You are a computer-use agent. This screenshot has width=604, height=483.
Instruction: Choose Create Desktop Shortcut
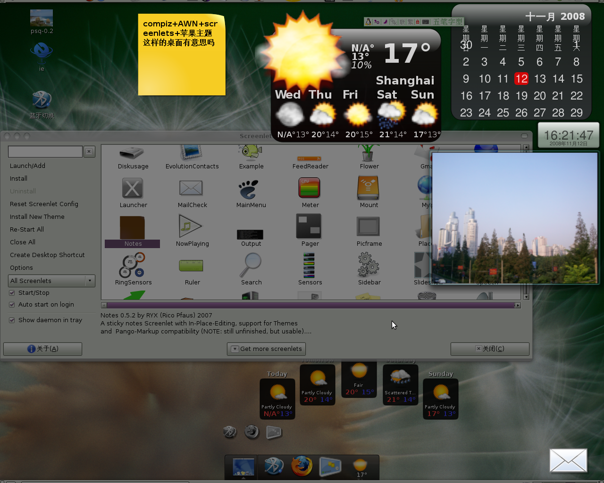point(47,255)
